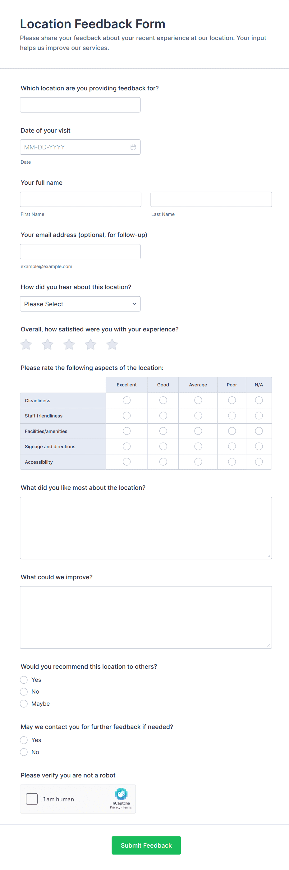Submit Feedback using the green button
The image size is (289, 870).
pyautogui.click(x=146, y=845)
